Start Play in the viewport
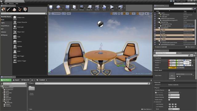This screenshot has height=111, width=197. (112, 8)
